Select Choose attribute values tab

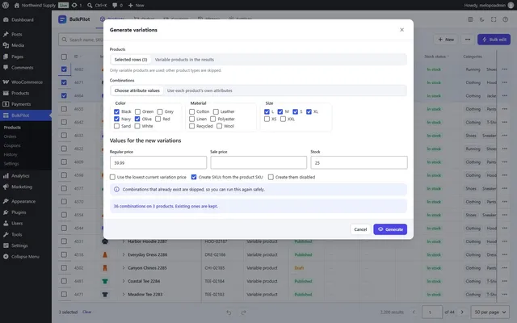[137, 90]
